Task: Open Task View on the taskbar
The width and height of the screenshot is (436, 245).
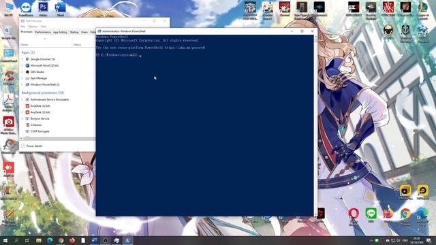Action: [27, 240]
